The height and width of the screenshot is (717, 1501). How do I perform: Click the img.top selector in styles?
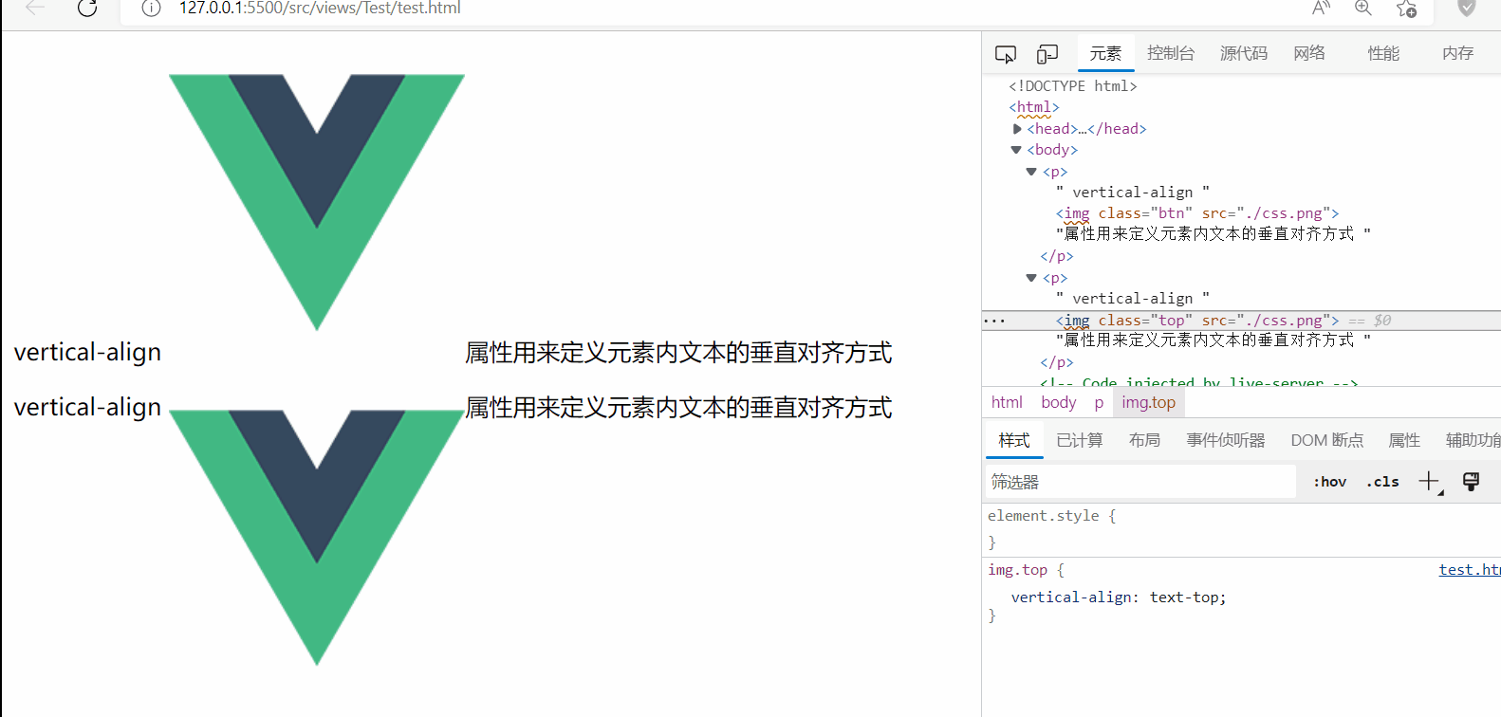[x=1018, y=570]
